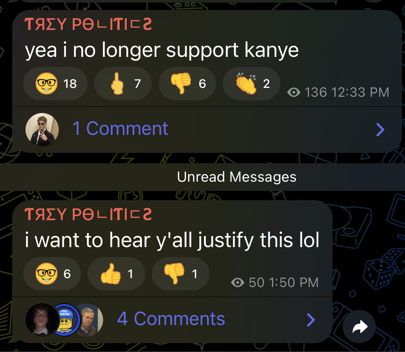Screen dimensions: 405x352
Task: Click the share forward arrow button
Action: tap(359, 327)
